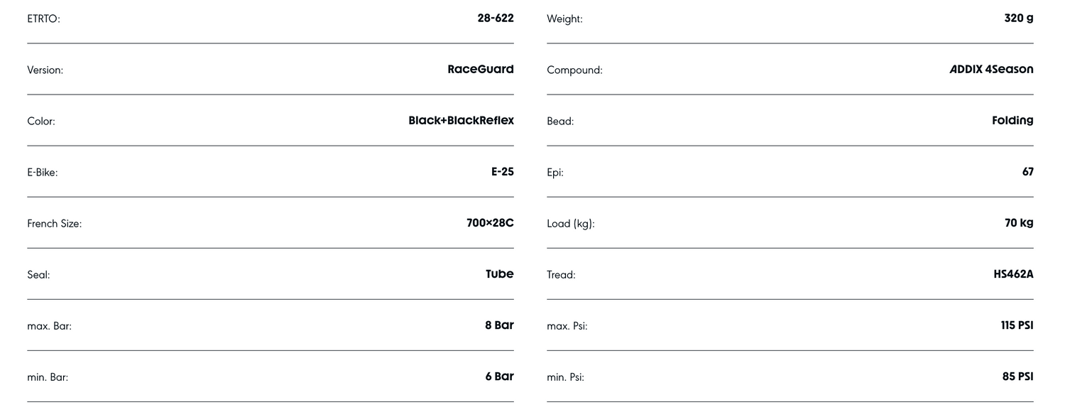Click the 85 PSI minimum value

tap(1017, 377)
